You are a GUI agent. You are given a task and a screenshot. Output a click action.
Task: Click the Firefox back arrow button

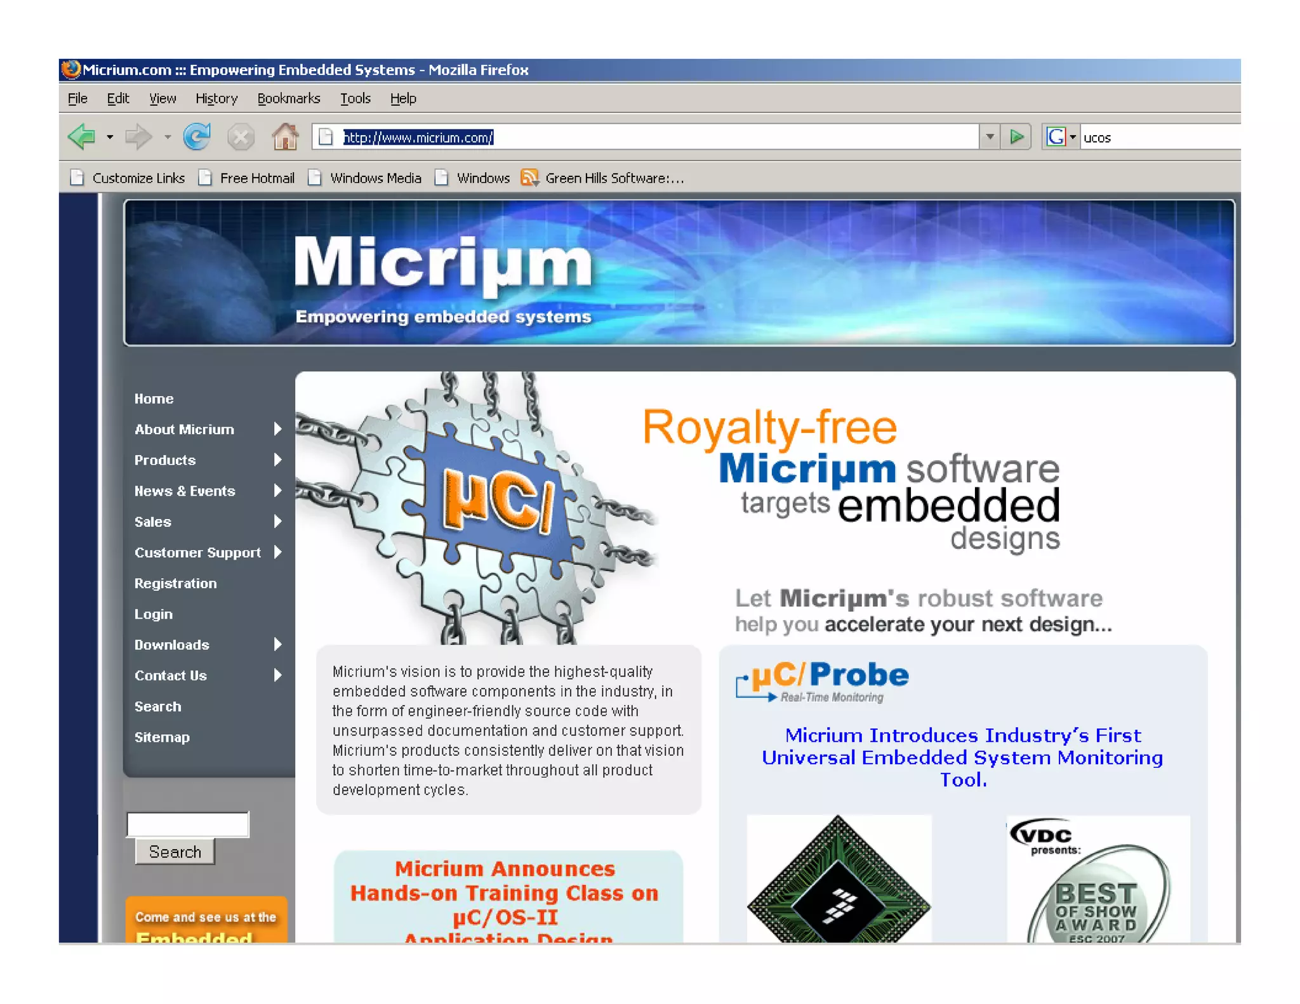point(81,137)
